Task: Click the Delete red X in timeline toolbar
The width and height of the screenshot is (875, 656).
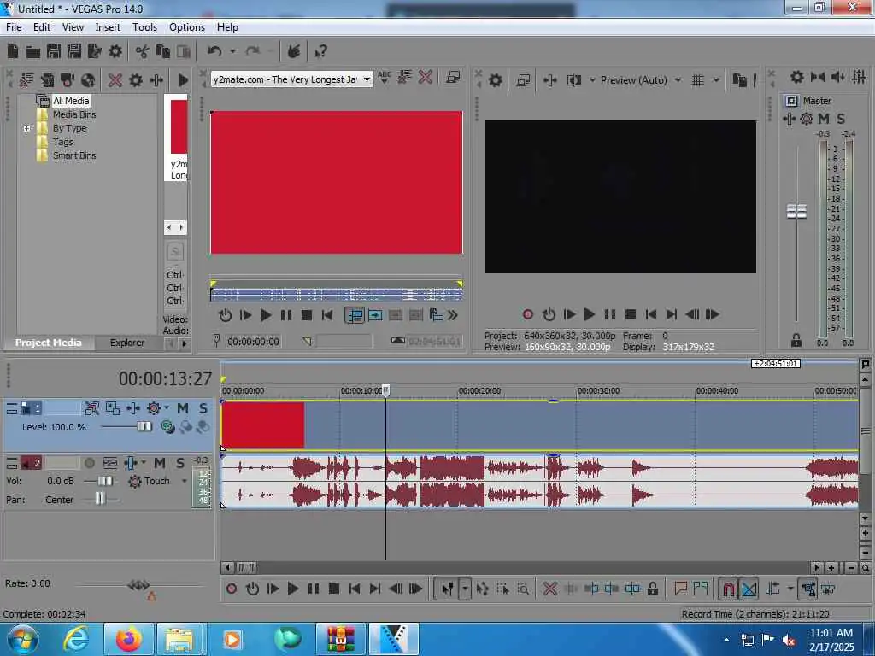Action: click(549, 589)
